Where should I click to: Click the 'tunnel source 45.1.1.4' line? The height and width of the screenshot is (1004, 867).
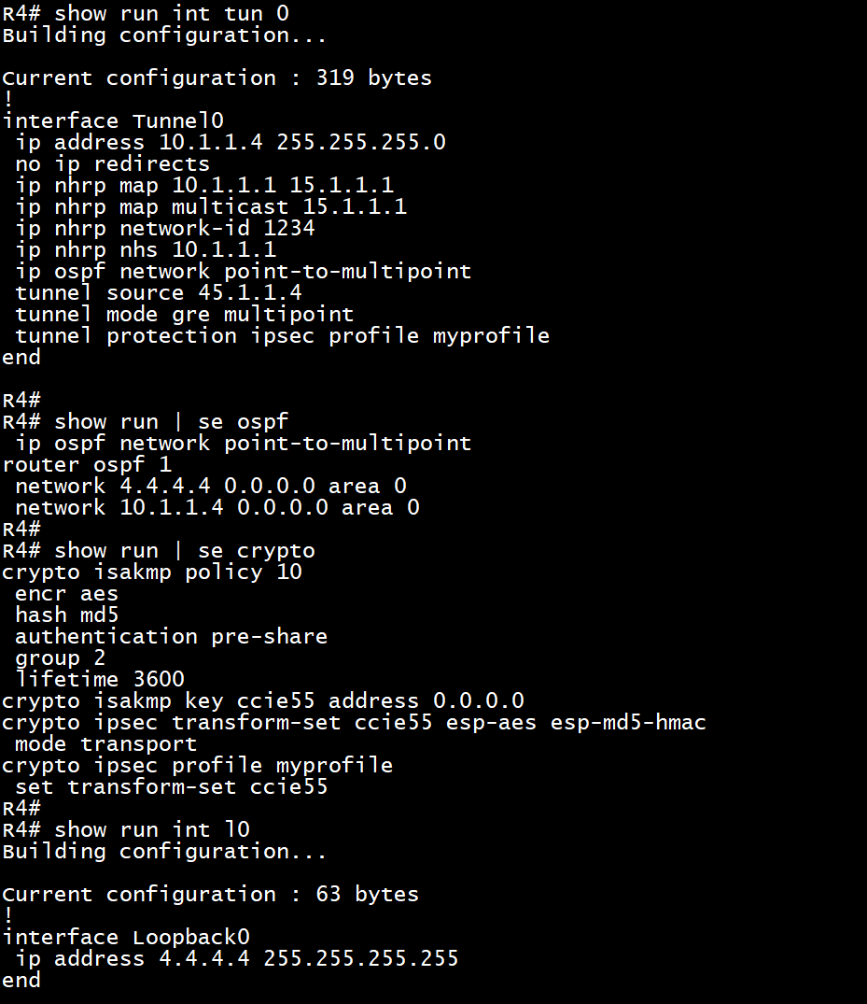point(158,292)
